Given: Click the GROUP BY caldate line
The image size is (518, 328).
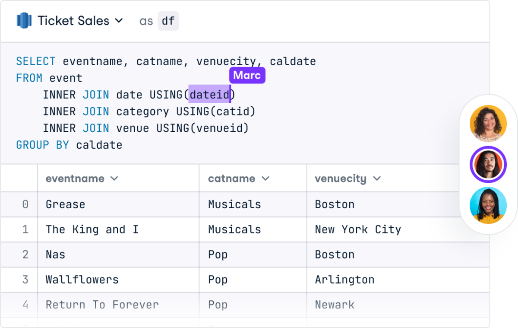Looking at the screenshot, I should click(x=69, y=145).
